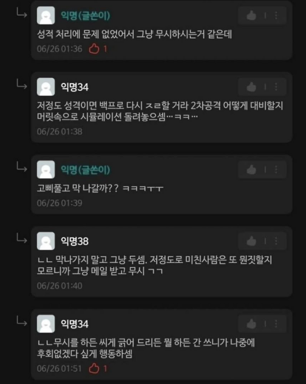This screenshot has width=306, height=384.
Task: Click 익명34 name on the 01:51 comment
Action: point(74,324)
